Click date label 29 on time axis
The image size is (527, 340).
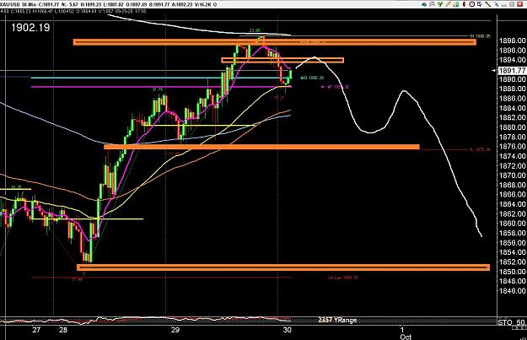point(175,330)
